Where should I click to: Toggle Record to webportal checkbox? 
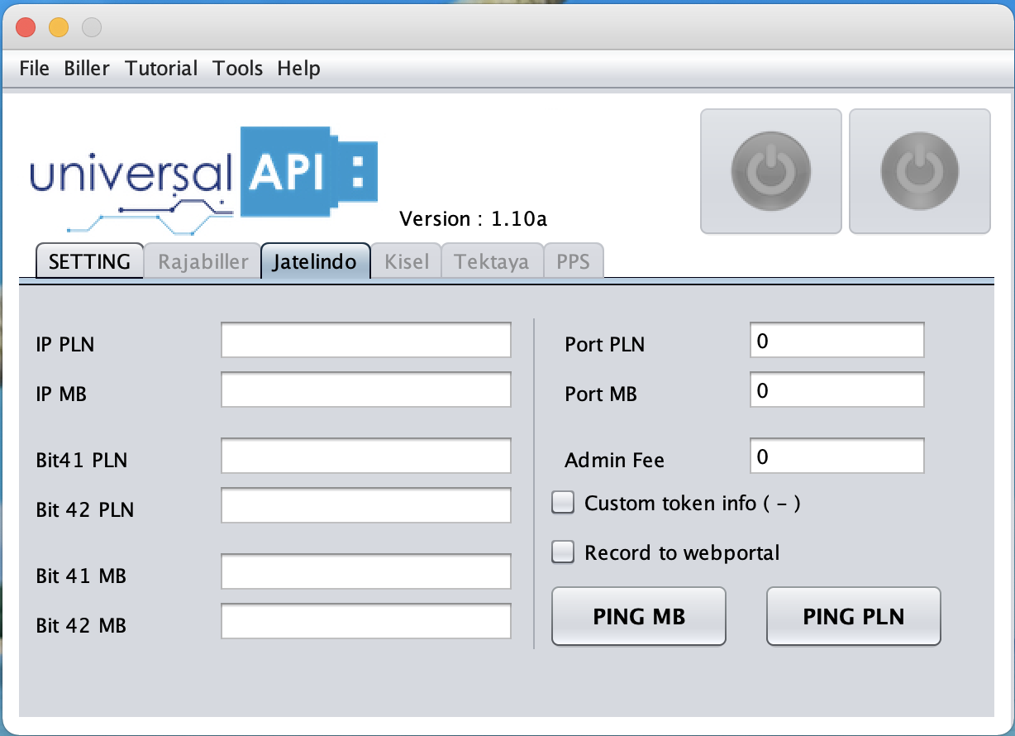click(x=563, y=552)
